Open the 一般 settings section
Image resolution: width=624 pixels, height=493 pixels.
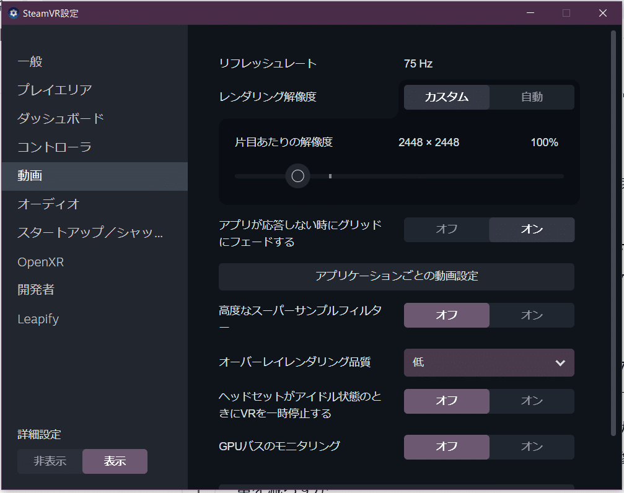point(94,62)
